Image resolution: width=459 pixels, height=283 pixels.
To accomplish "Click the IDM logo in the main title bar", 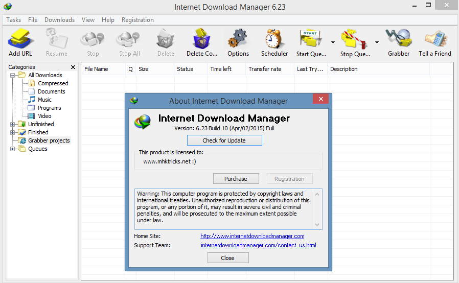I will 8,6.
